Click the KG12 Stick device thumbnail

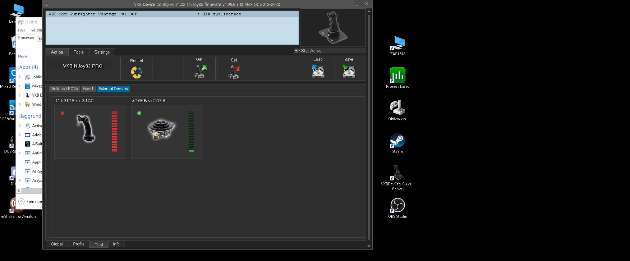[x=86, y=129]
